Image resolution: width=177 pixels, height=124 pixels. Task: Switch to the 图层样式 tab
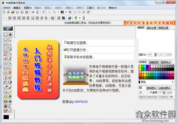click(x=165, y=62)
